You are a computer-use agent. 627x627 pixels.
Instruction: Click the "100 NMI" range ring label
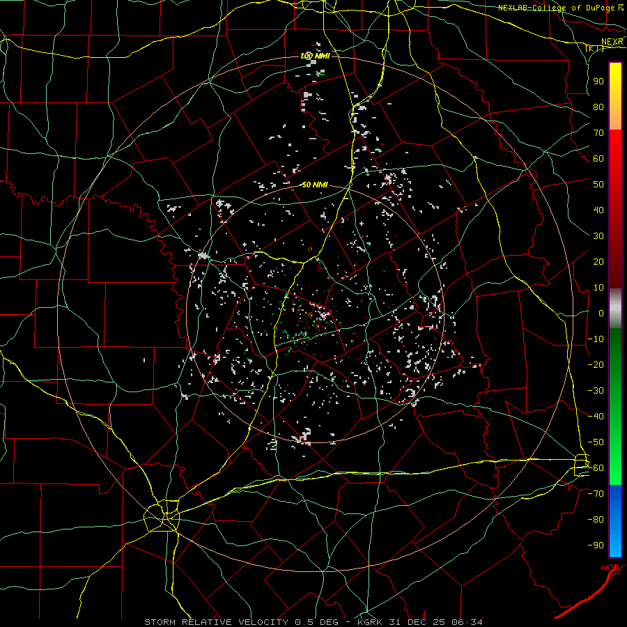pyautogui.click(x=315, y=56)
